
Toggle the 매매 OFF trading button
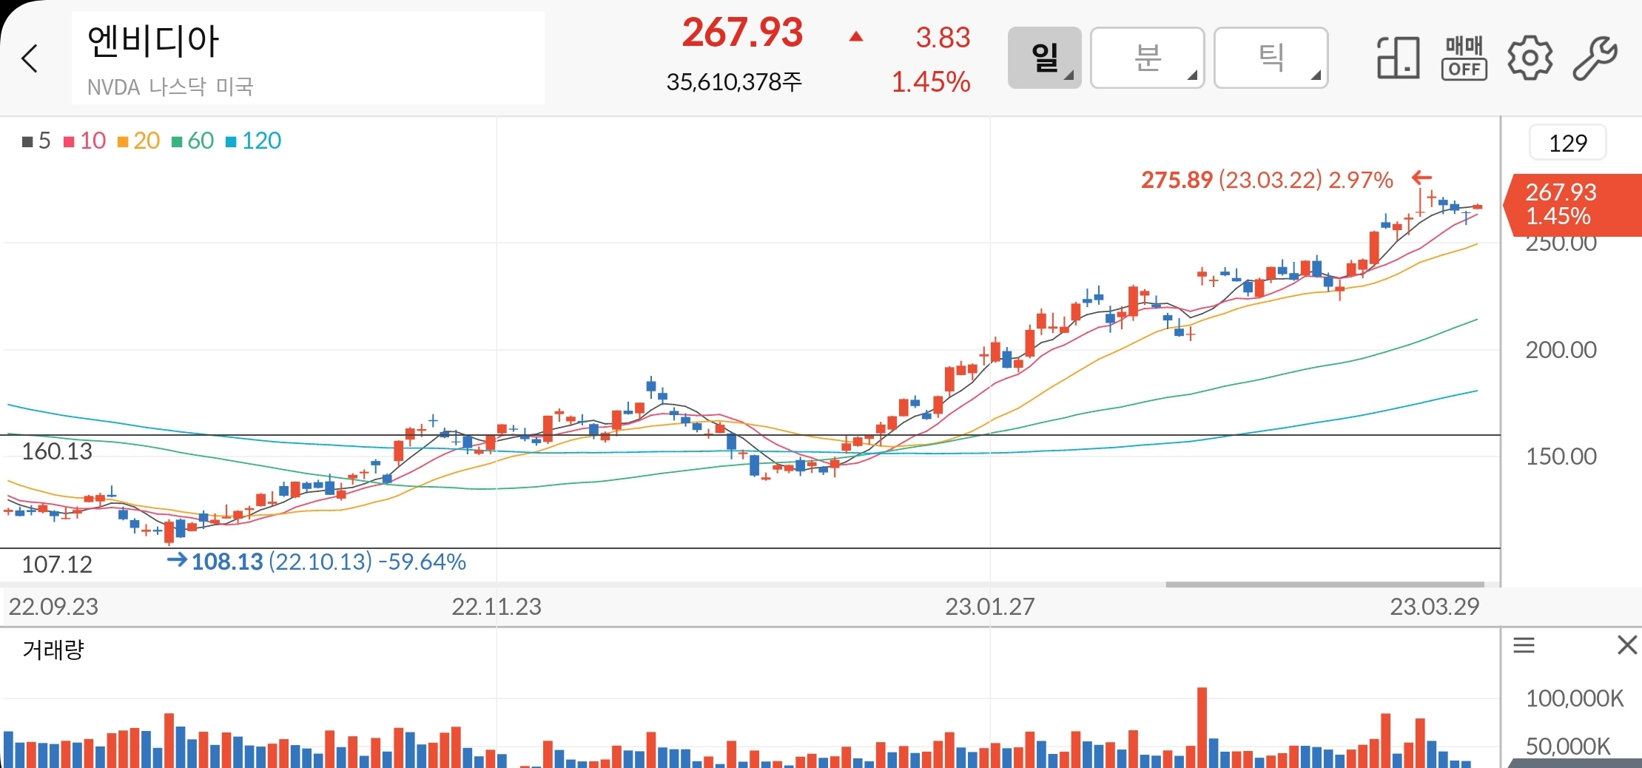(x=1464, y=58)
